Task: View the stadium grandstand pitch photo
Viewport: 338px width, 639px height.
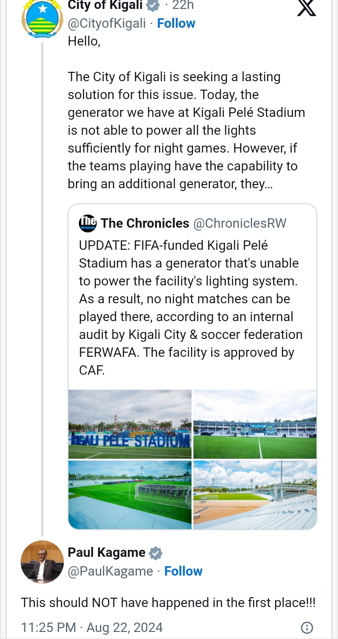Action: 255,424
